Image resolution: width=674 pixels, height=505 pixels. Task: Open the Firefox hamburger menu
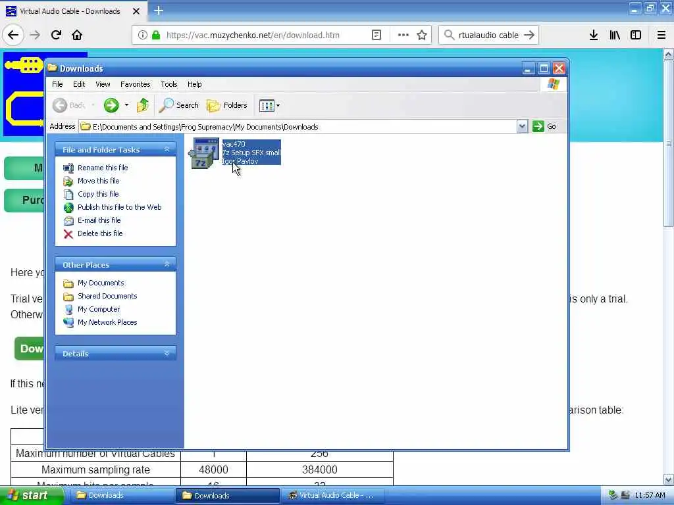point(661,35)
